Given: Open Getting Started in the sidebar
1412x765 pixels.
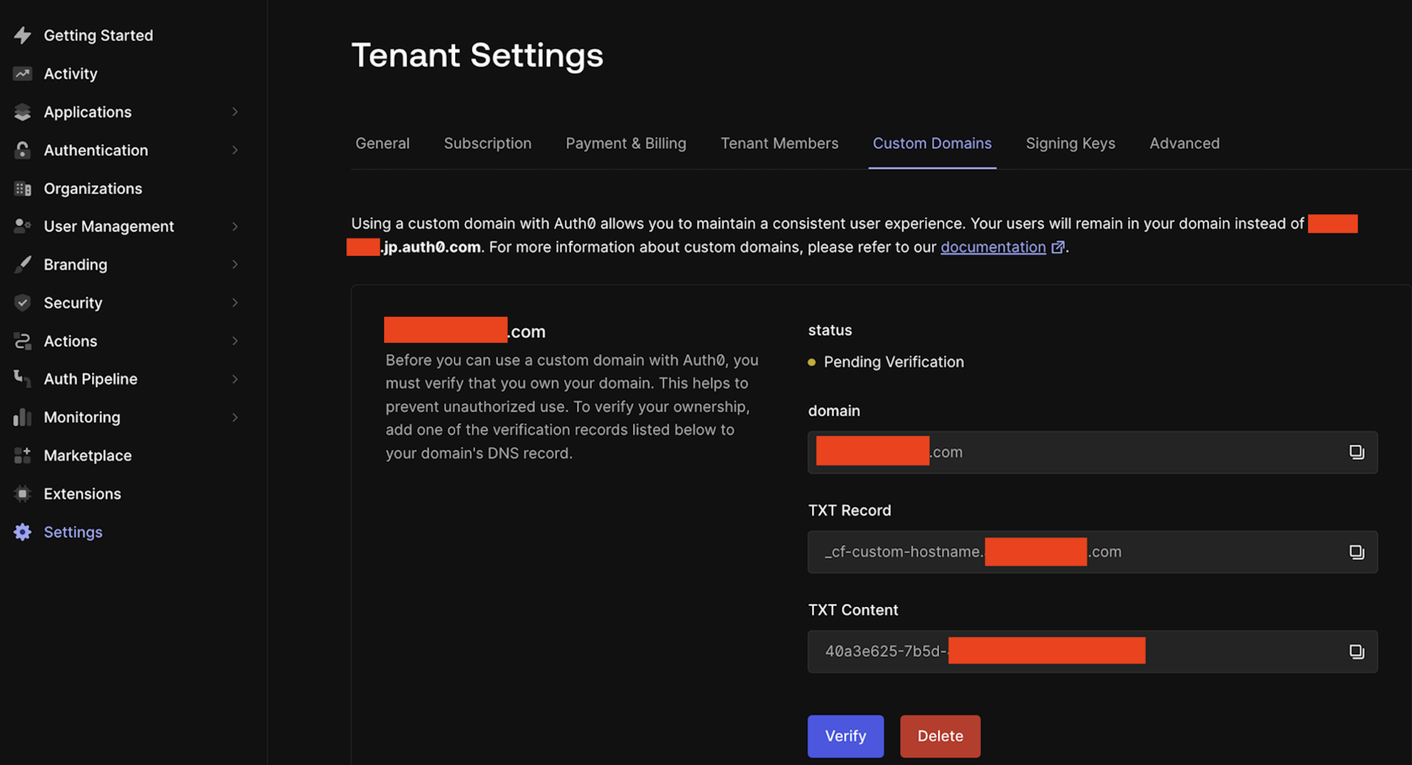Looking at the screenshot, I should pos(99,35).
